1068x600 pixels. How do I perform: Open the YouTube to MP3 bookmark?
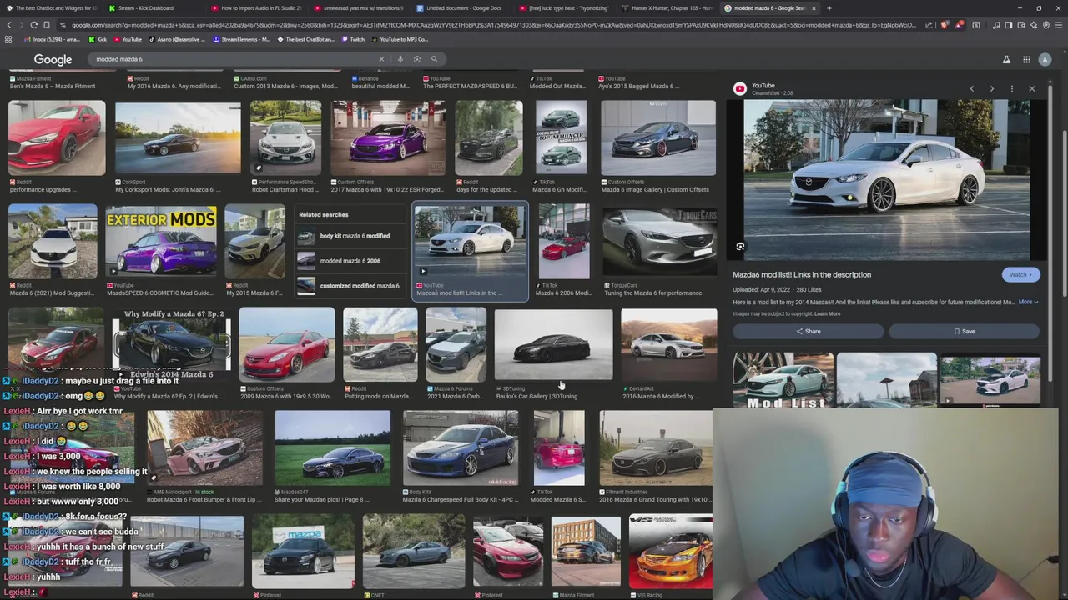(400, 39)
